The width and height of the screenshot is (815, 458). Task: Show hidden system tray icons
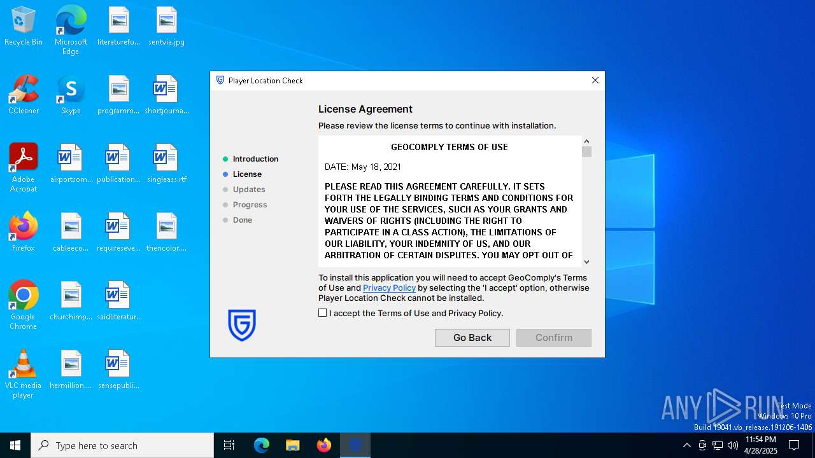click(x=686, y=445)
